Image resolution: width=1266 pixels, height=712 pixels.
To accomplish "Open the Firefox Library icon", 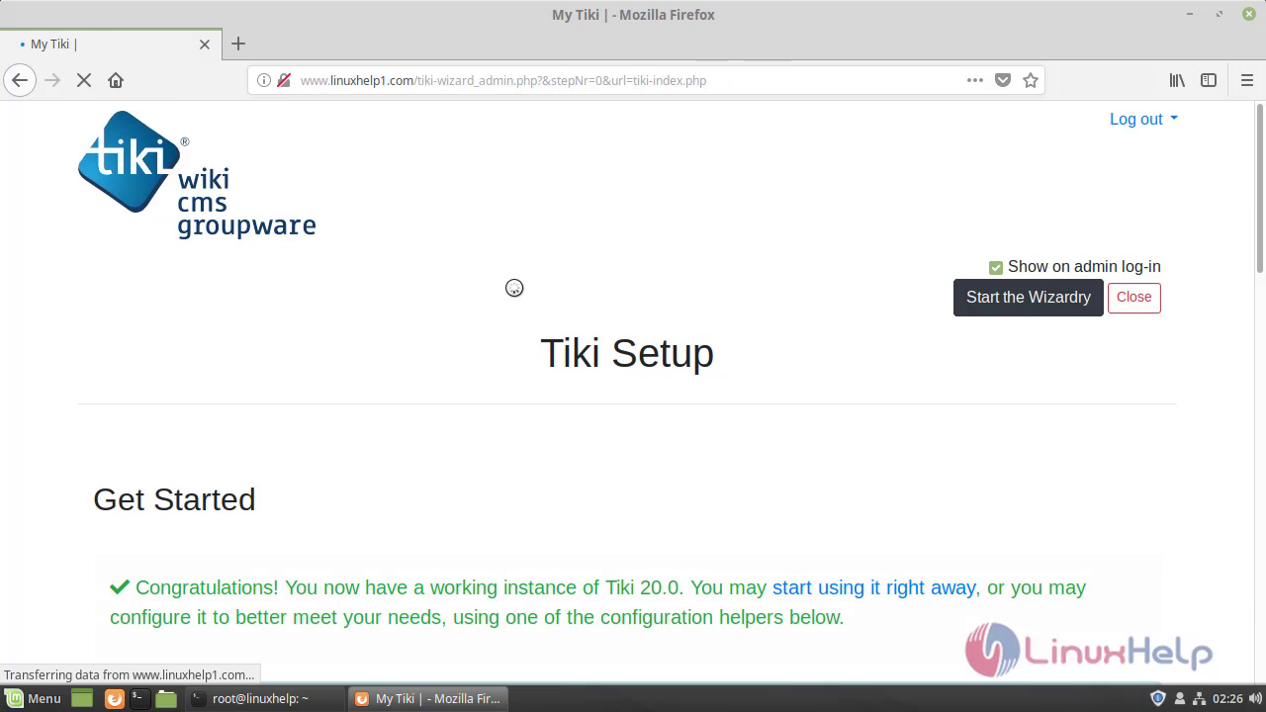I will [1177, 80].
